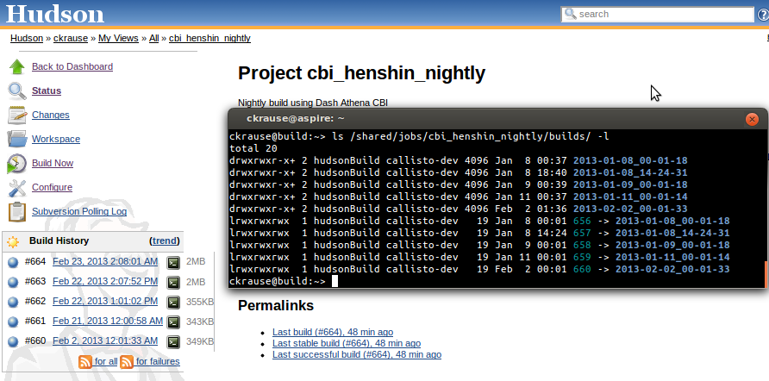
Task: Click the green Back to Dashboard arrow icon
Action: [16, 66]
